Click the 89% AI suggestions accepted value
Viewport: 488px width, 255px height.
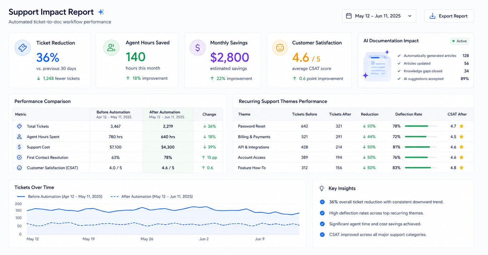[x=465, y=79]
